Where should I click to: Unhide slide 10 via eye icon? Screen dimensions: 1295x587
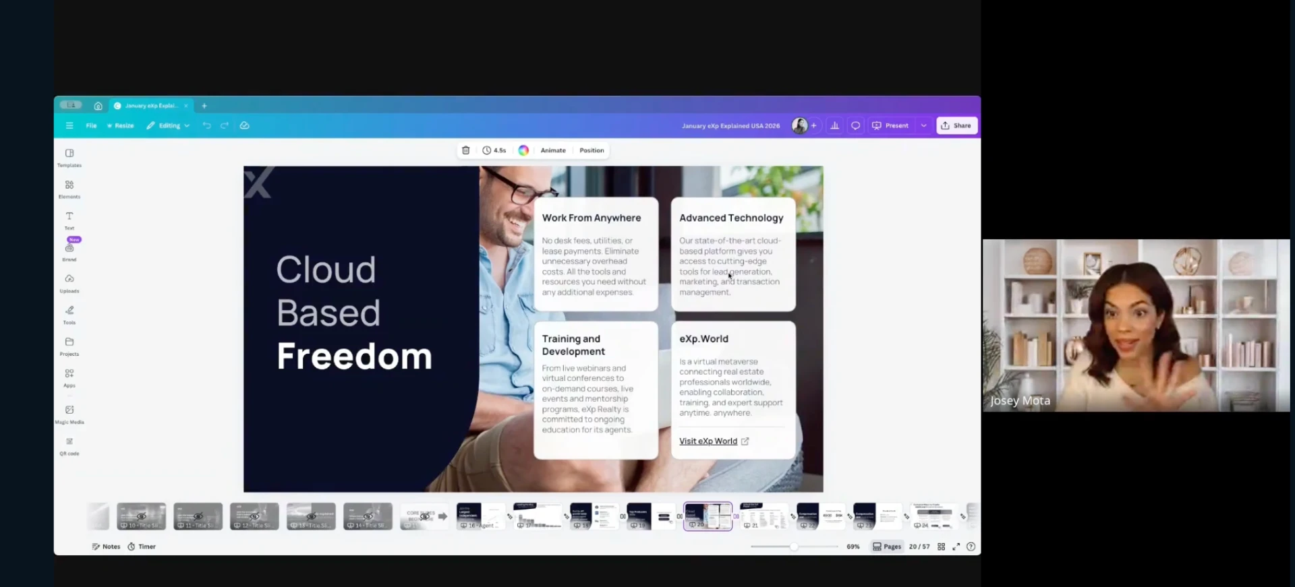[142, 516]
